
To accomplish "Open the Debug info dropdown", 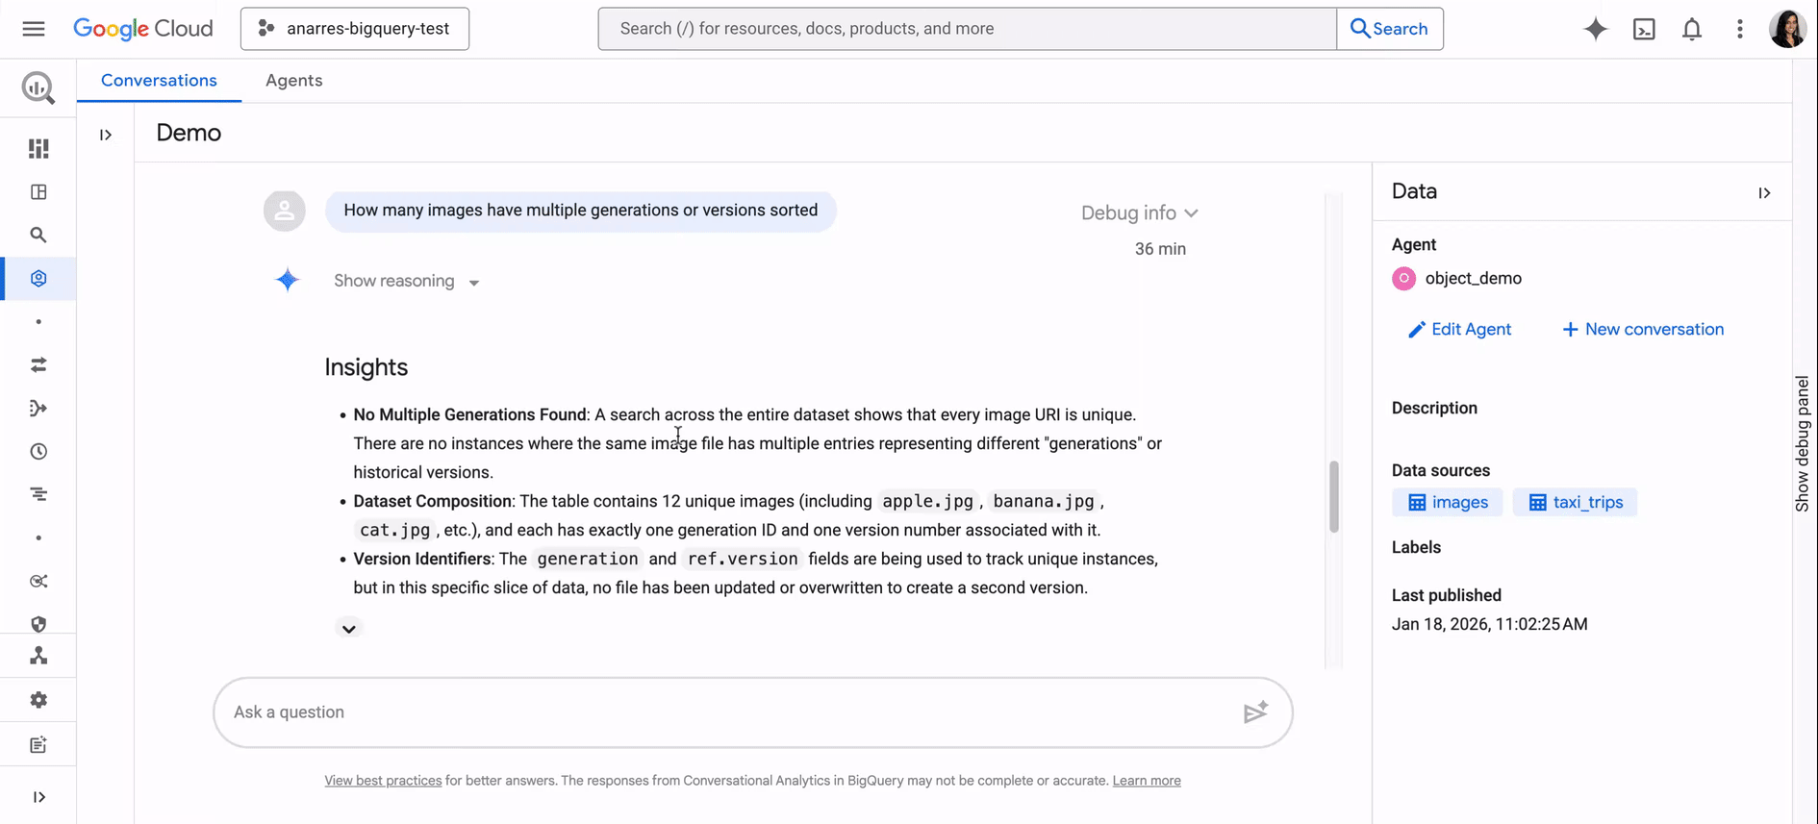I will tap(1140, 212).
